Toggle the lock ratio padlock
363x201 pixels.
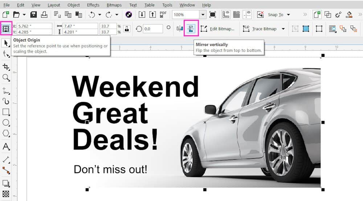click(x=127, y=29)
